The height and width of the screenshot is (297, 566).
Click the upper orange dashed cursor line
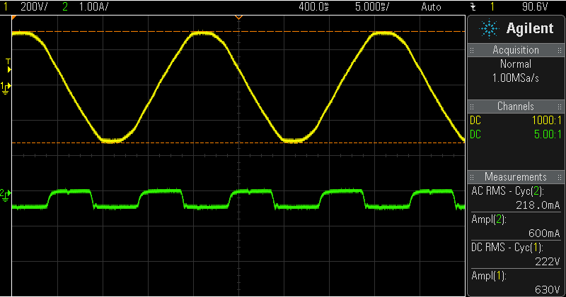click(x=141, y=32)
